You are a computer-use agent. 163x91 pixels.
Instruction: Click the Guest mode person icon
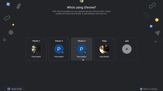click(x=9, y=89)
